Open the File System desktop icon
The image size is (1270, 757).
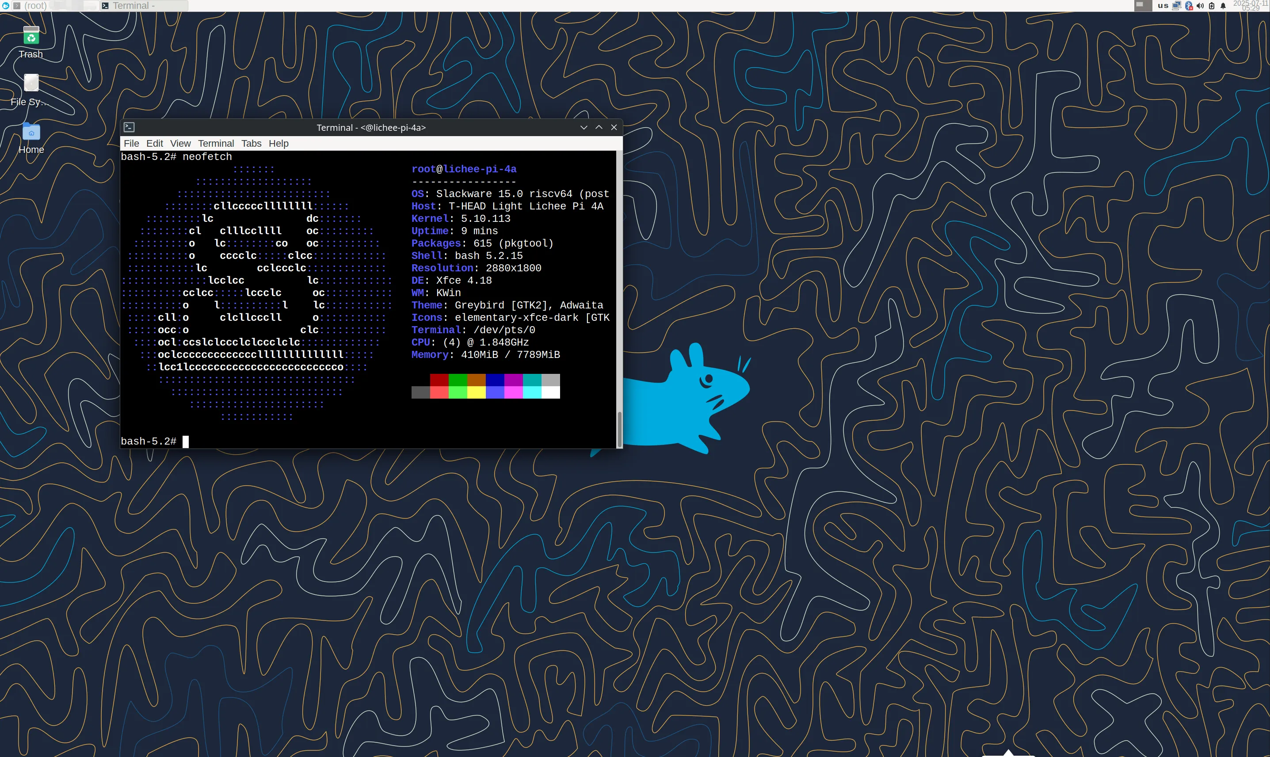[31, 83]
